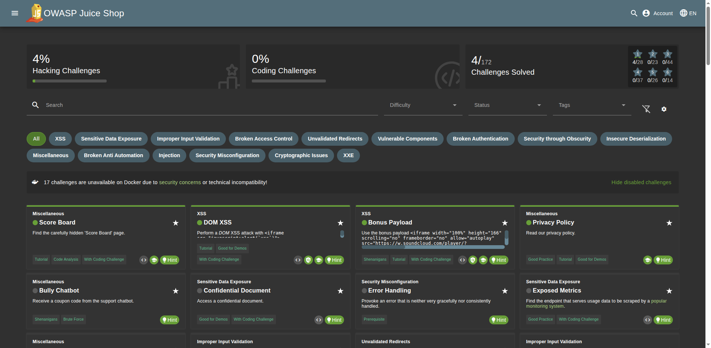Expand the Difficulty dropdown
The image size is (711, 348).
pos(423,105)
